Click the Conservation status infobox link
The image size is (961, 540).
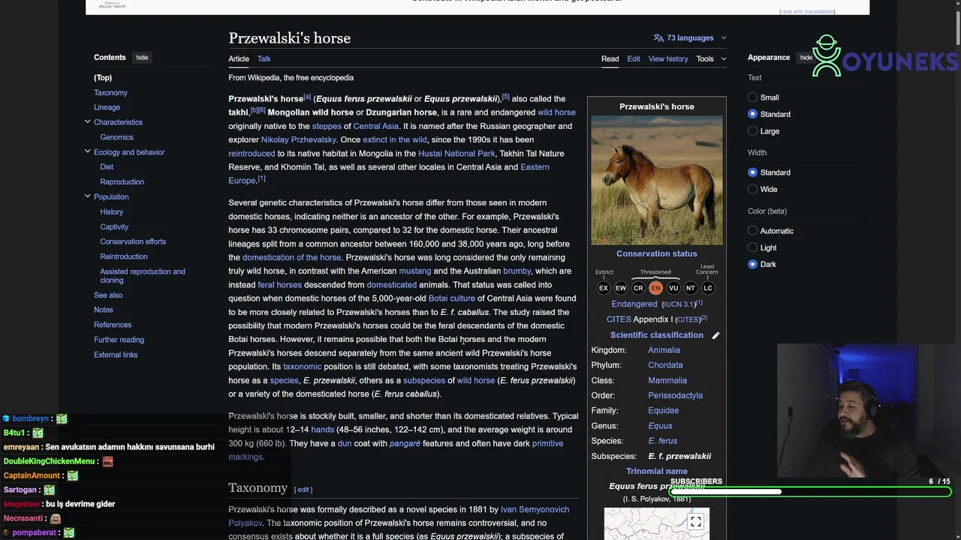pos(657,253)
